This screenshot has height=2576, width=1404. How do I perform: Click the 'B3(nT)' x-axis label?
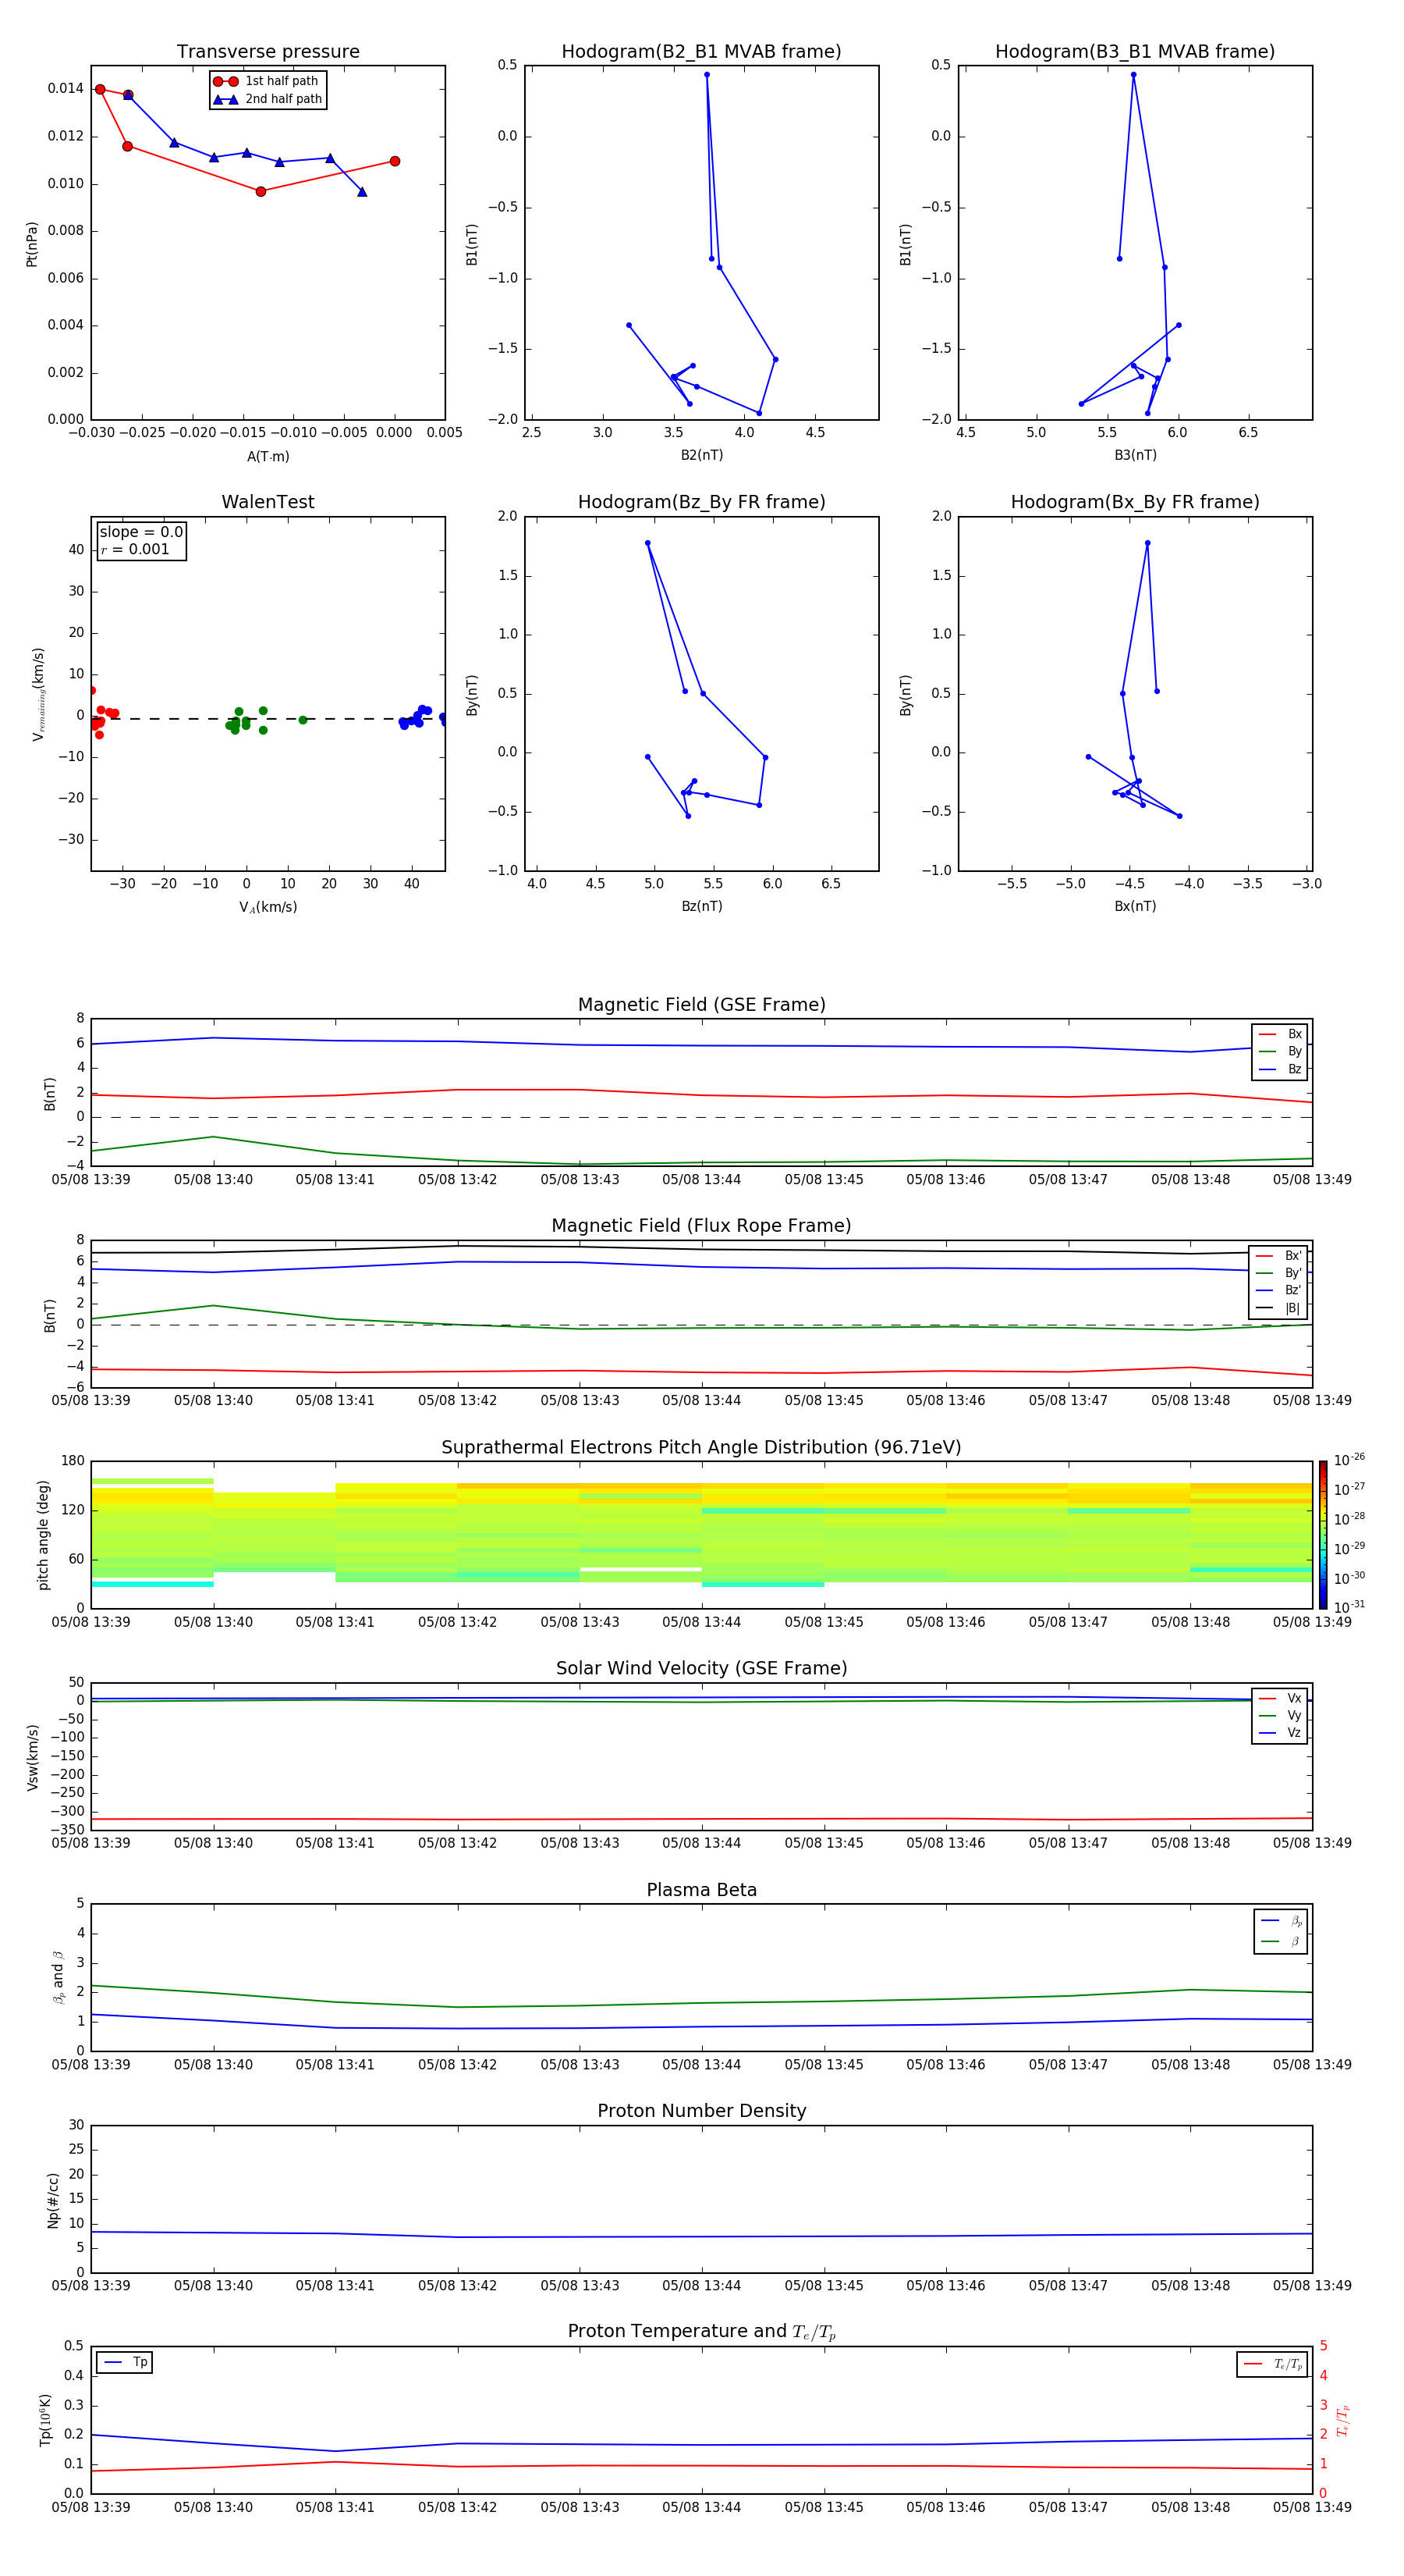pyautogui.click(x=1135, y=455)
